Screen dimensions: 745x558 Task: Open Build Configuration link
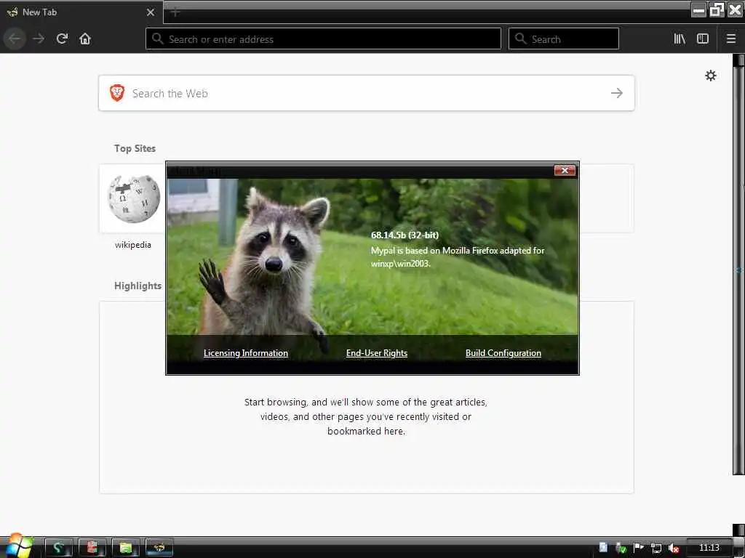tap(503, 353)
